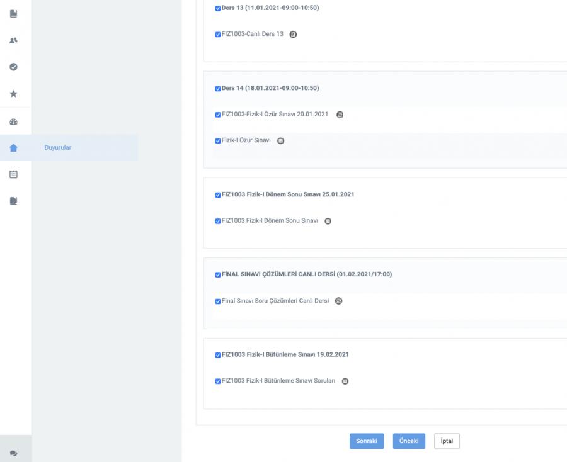Click the İptal button
Screen dimensions: 567x462
point(447,441)
